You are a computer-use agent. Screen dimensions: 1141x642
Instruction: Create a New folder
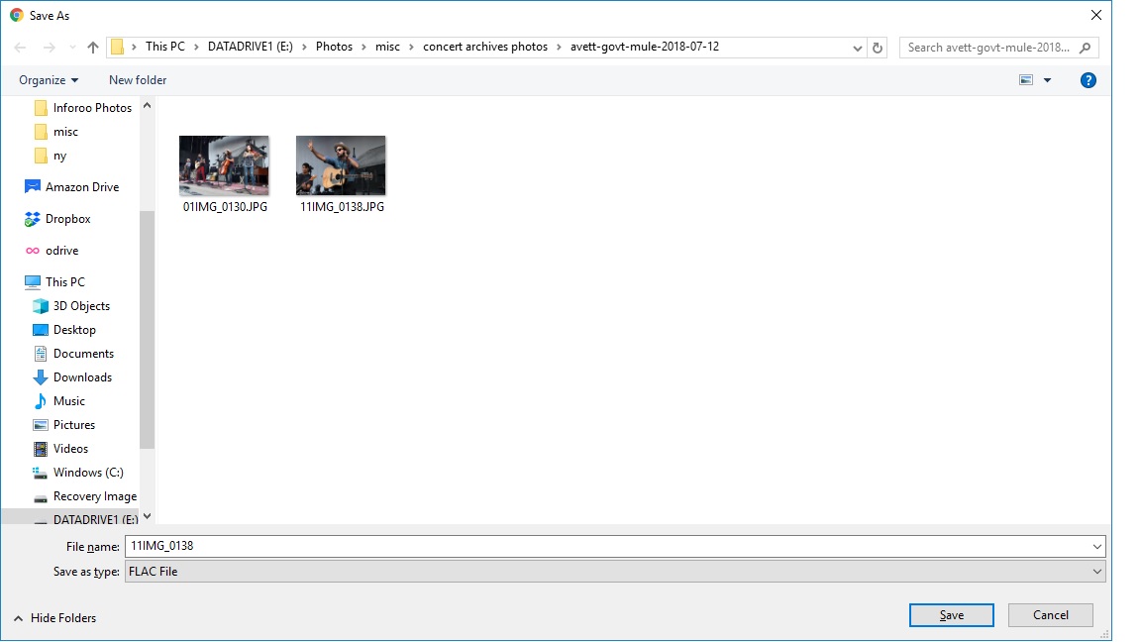pyautogui.click(x=137, y=79)
